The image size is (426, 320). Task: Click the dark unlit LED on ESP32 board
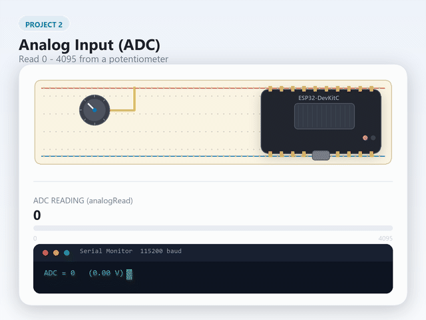point(373,138)
